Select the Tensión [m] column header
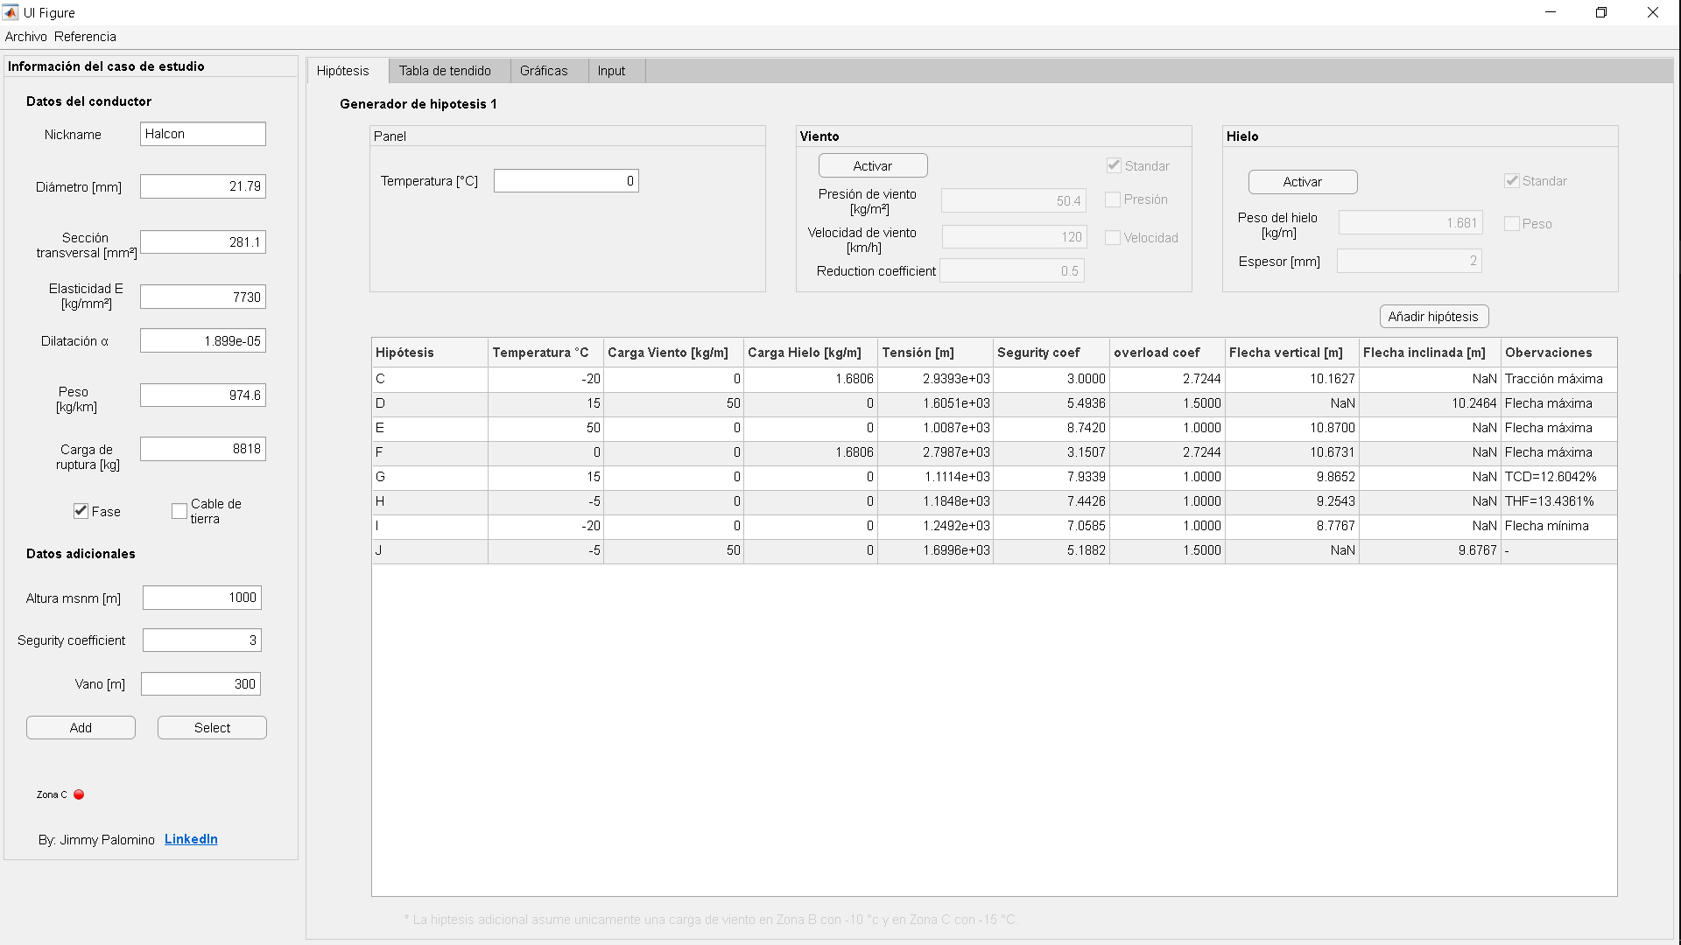Image resolution: width=1681 pixels, height=945 pixels. click(918, 353)
